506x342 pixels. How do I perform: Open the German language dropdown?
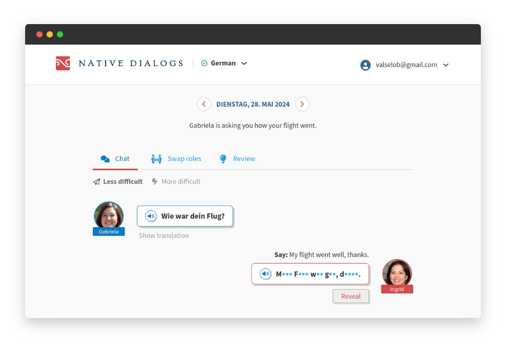click(224, 63)
